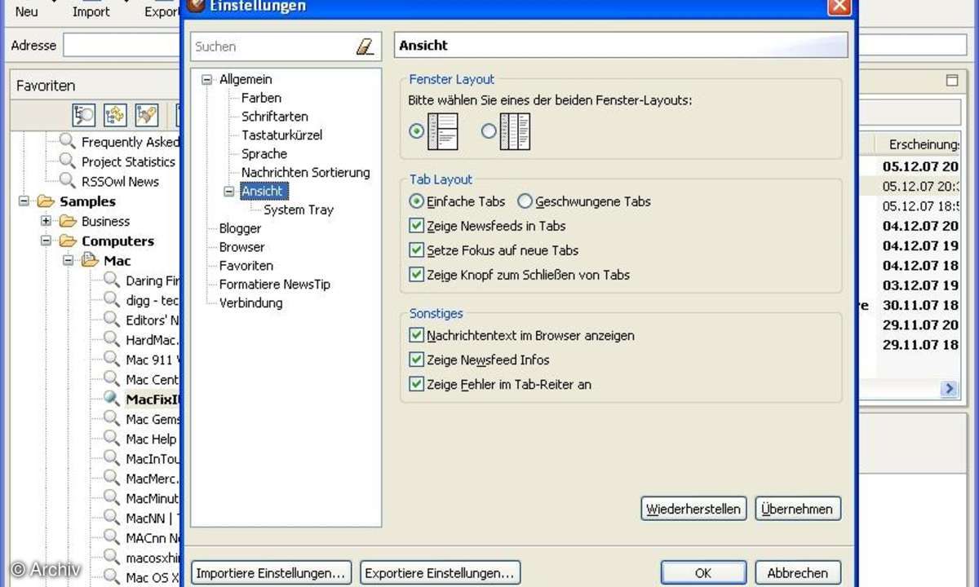Select the second window layout radio button
The height and width of the screenshot is (587, 979).
[x=489, y=130]
